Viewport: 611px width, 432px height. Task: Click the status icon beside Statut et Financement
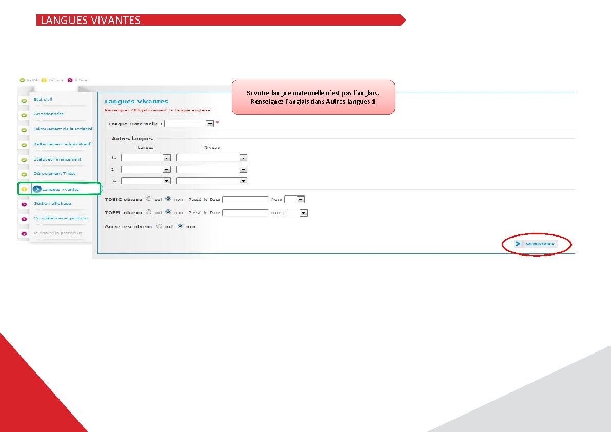24,160
